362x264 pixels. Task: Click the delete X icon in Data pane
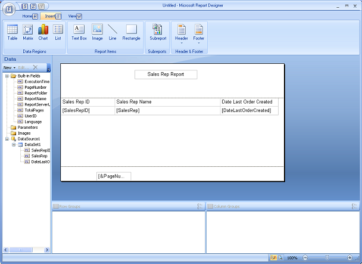pos(35,67)
